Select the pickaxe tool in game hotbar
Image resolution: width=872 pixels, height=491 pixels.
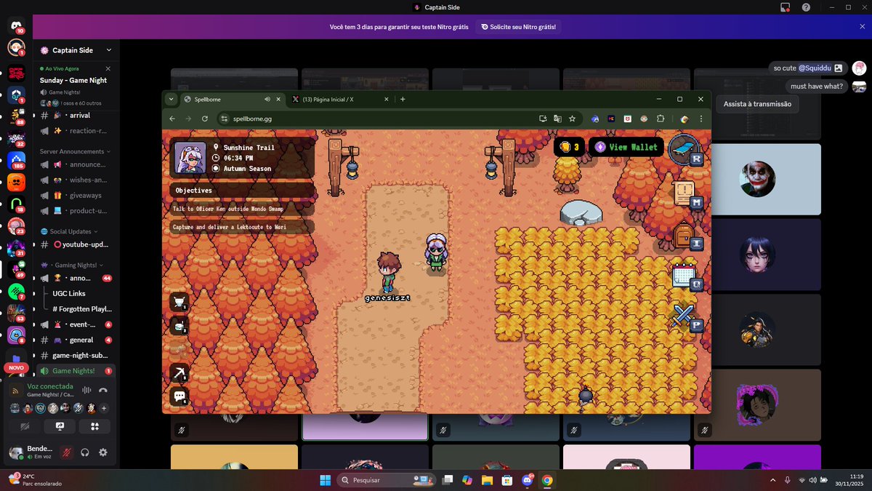(x=179, y=373)
